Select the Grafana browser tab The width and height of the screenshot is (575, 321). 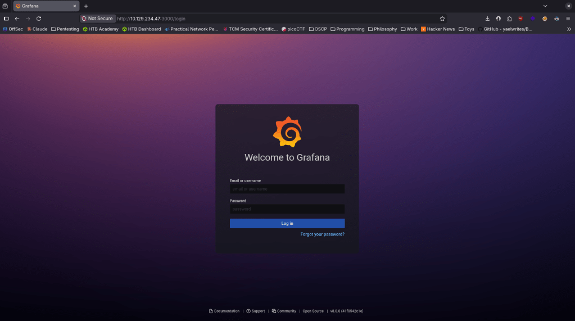coord(45,6)
